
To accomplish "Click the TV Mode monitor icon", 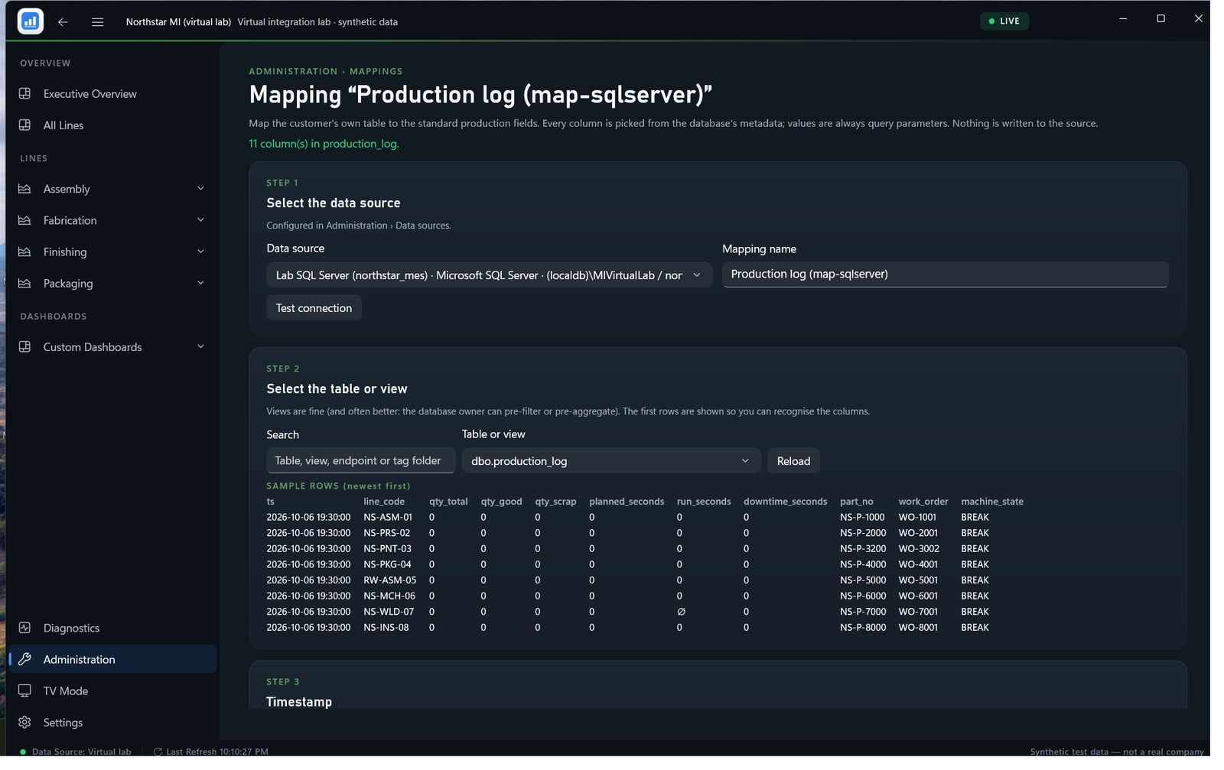I will pyautogui.click(x=24, y=691).
